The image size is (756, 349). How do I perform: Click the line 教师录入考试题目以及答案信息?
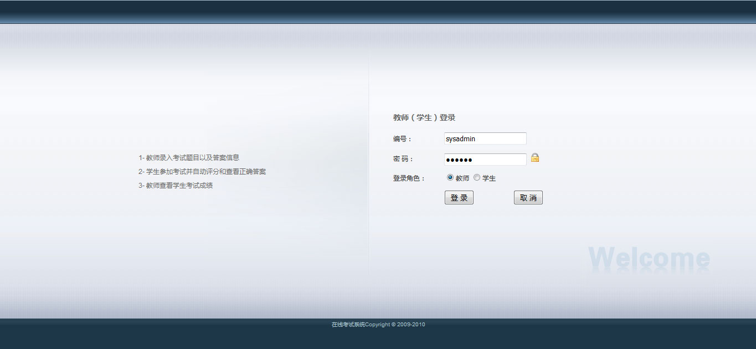189,157
